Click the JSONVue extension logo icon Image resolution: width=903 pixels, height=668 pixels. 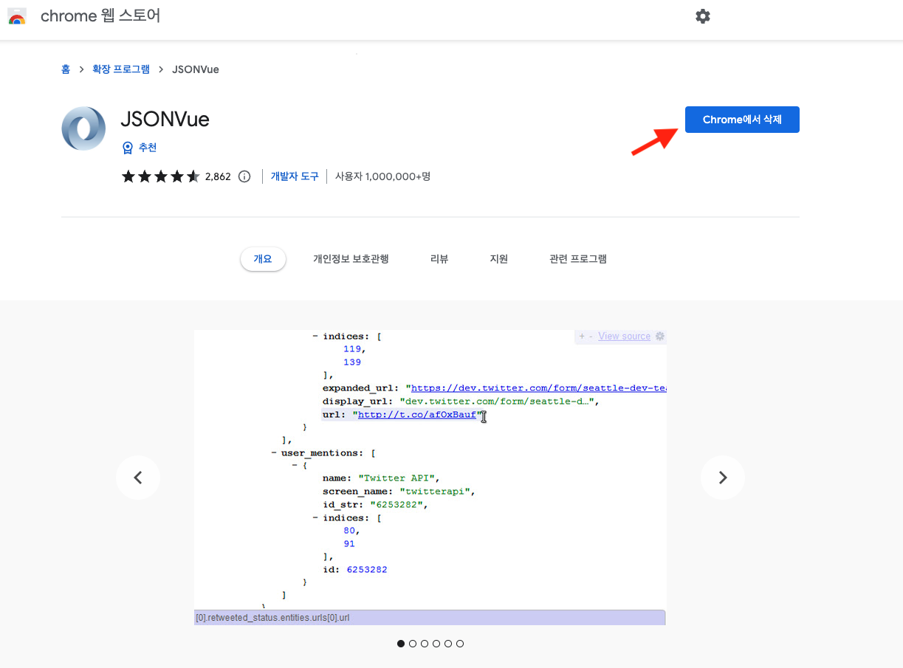point(83,128)
